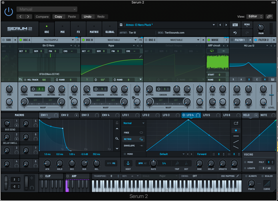278x201 pixels.
Task: Select the LFO flat line draw tool
Action: click(236, 136)
